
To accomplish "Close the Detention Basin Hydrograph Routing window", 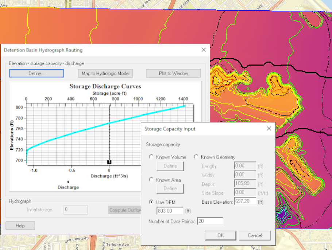I will 204,50.
